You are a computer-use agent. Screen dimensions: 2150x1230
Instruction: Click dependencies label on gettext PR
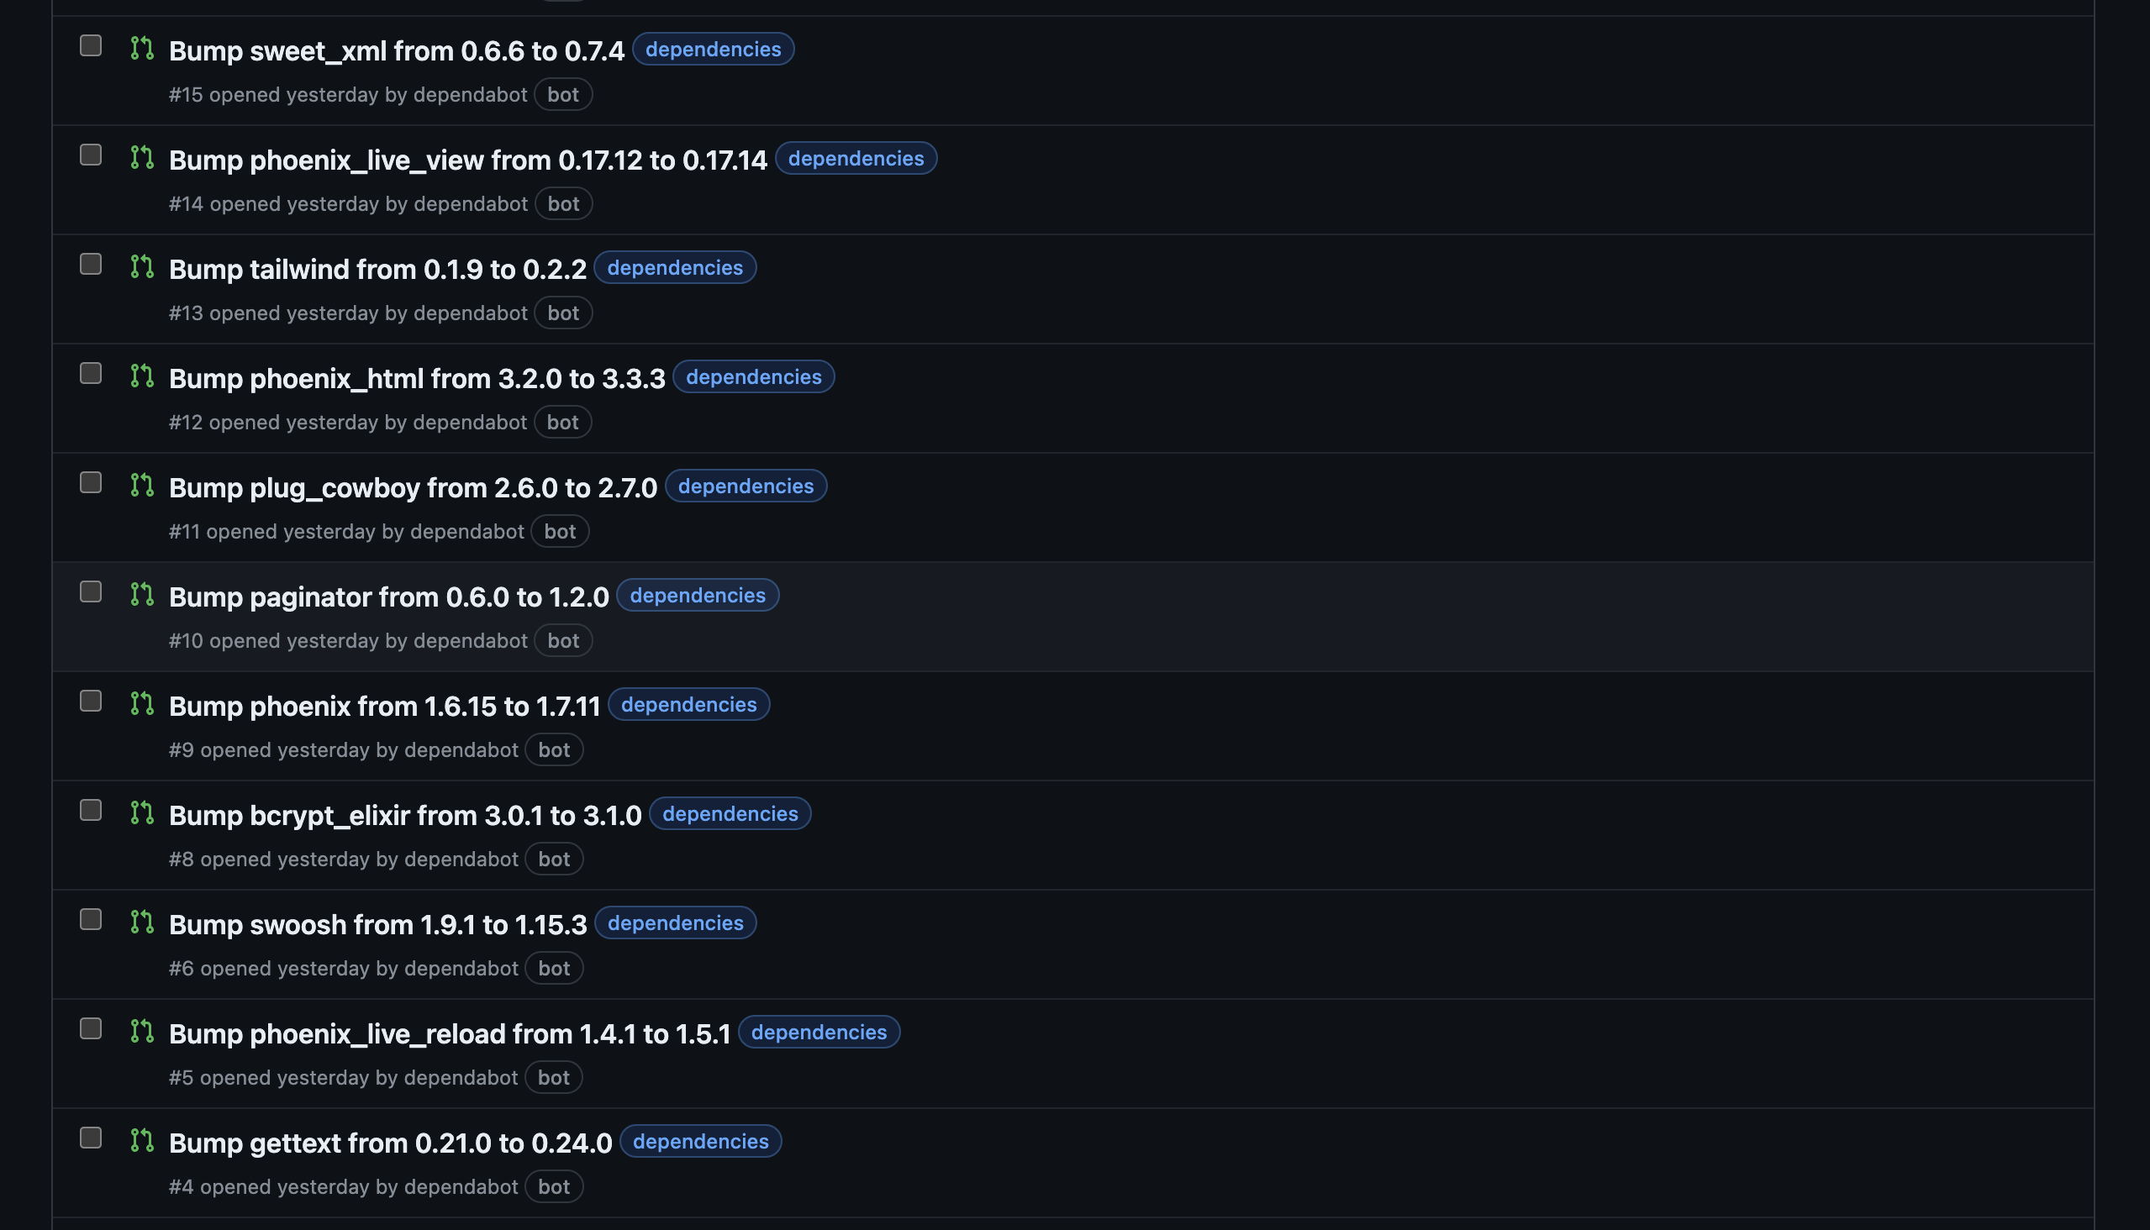click(700, 1141)
